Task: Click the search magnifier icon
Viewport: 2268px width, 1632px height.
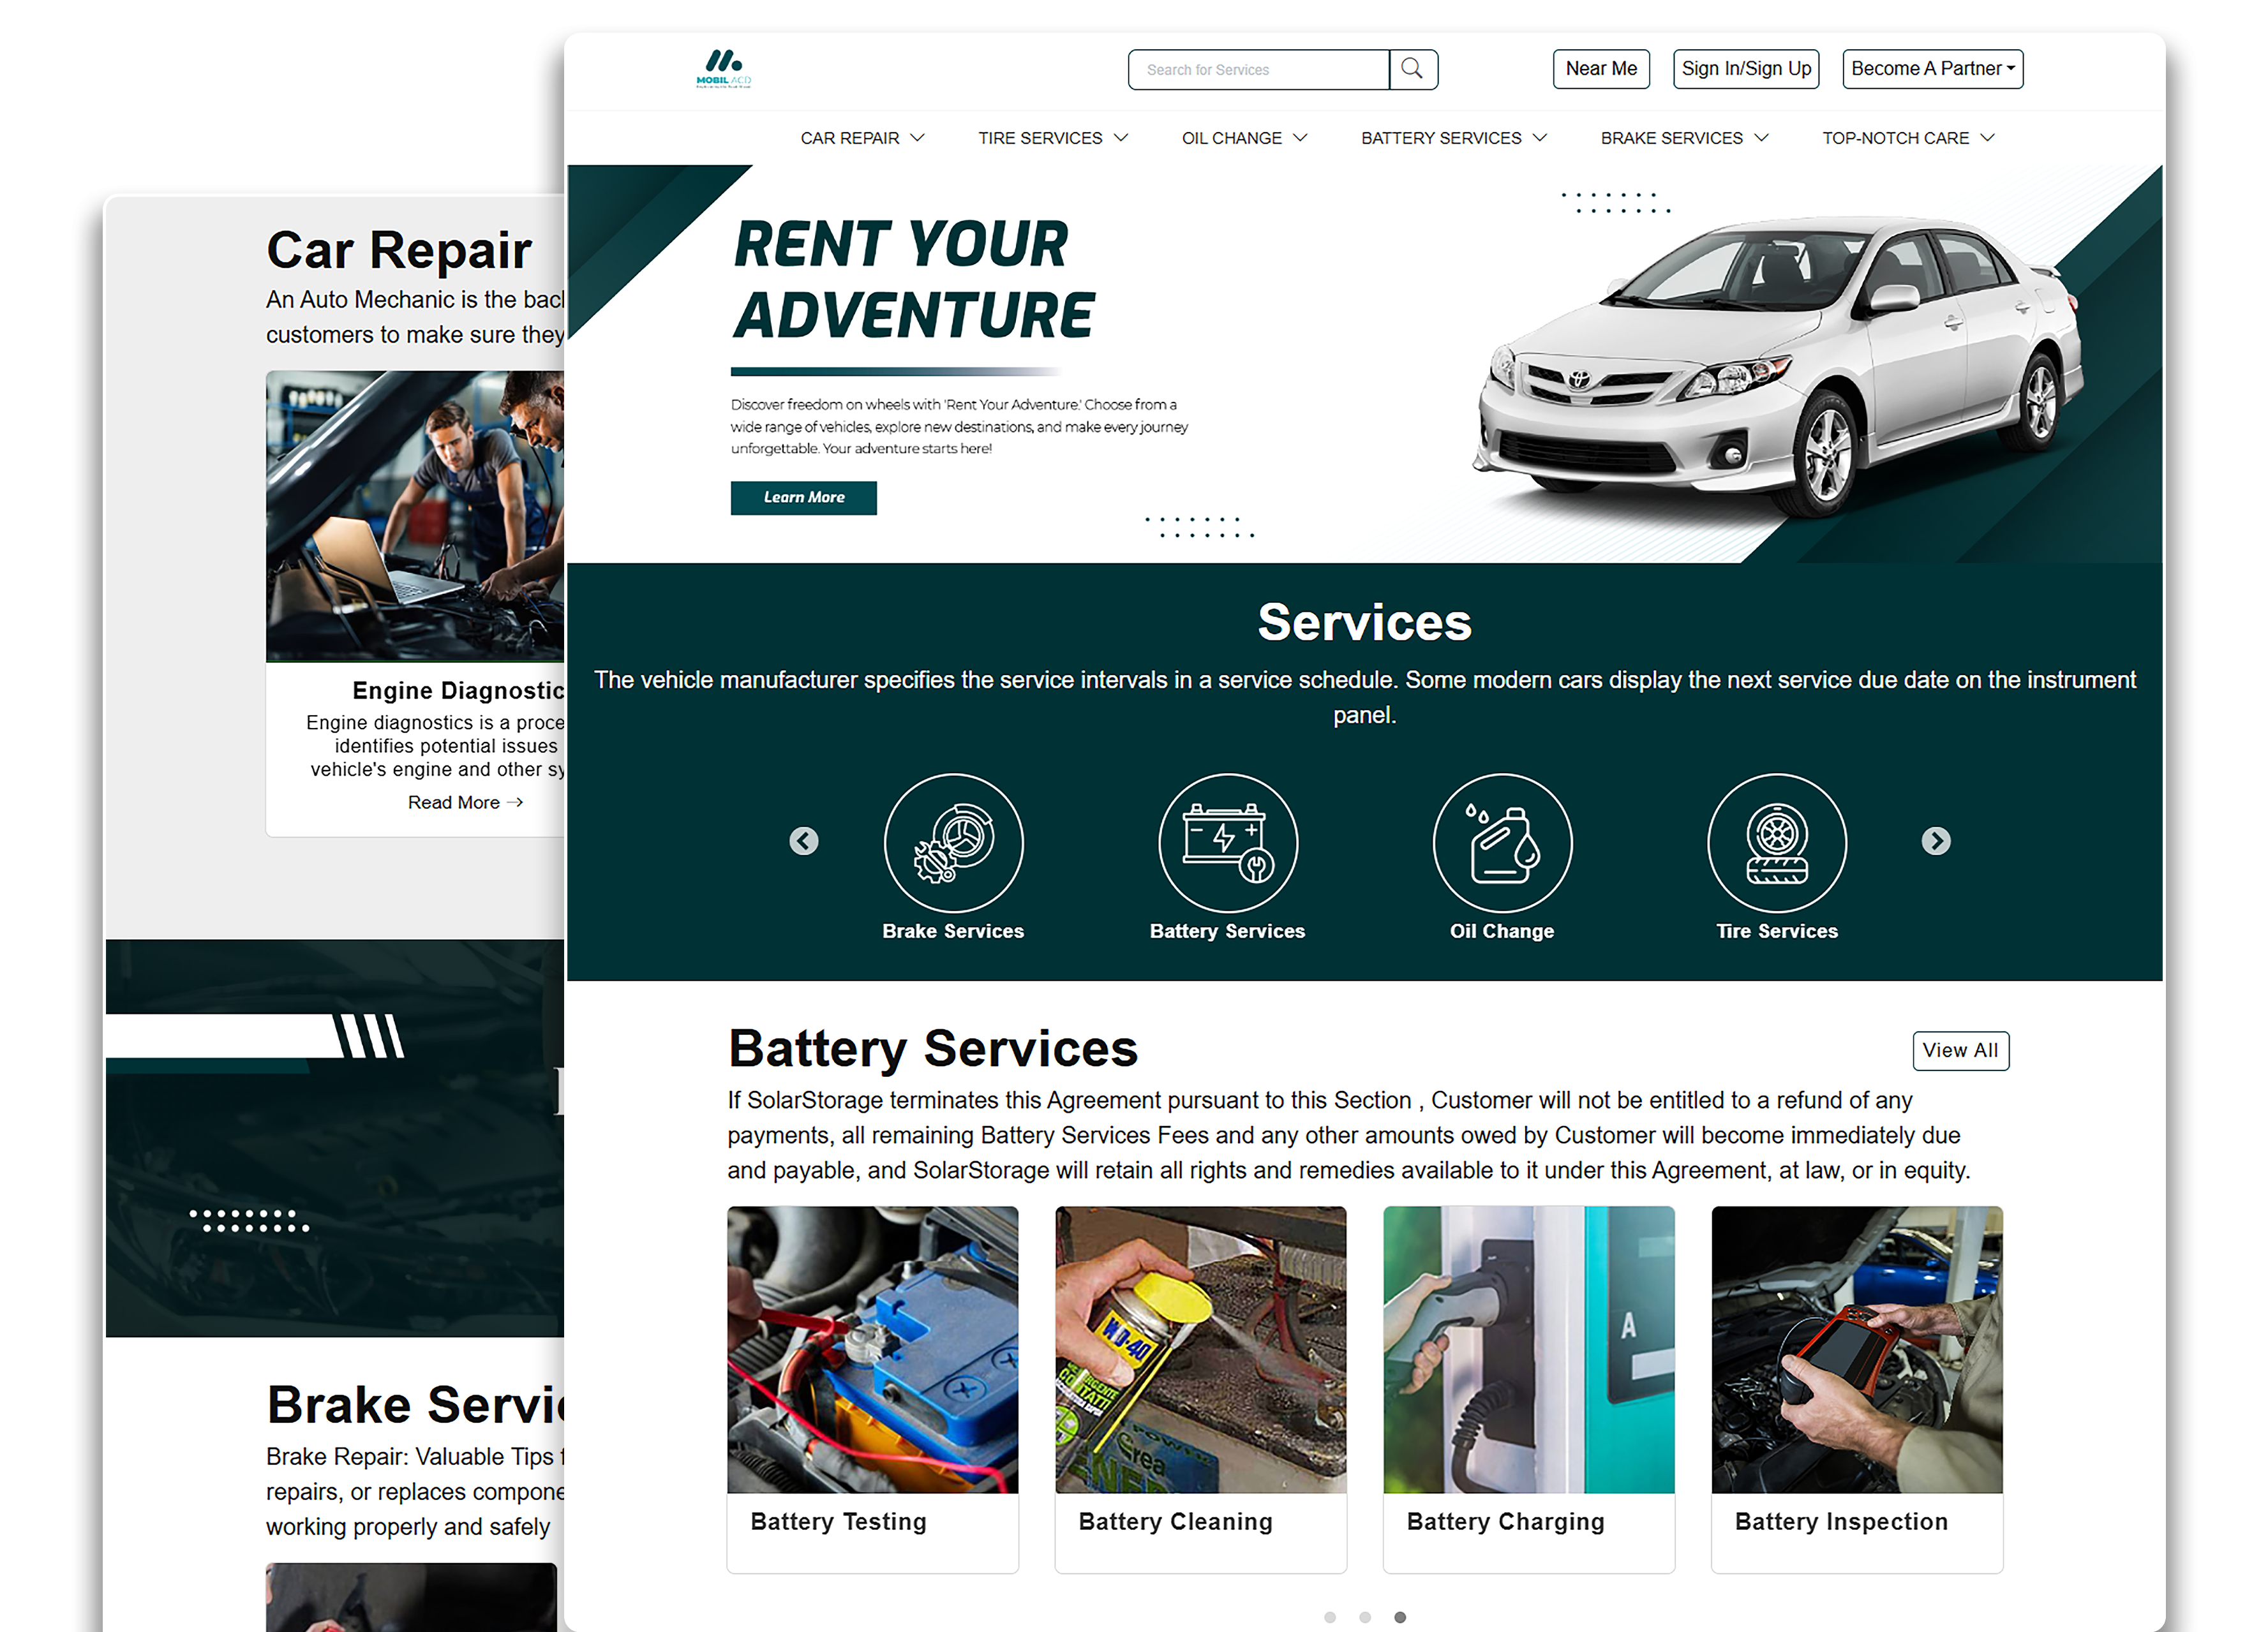Action: [x=1412, y=69]
